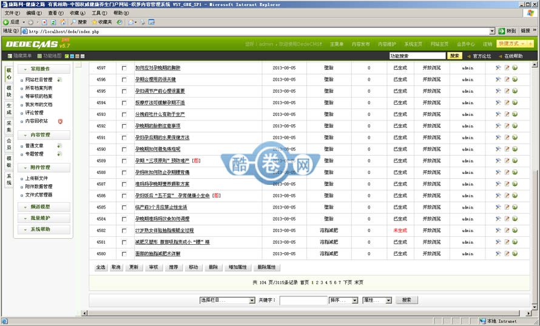The width and height of the screenshot is (540, 326).
Task: Open the 选择栏目 column dropdown
Action: (x=228, y=300)
